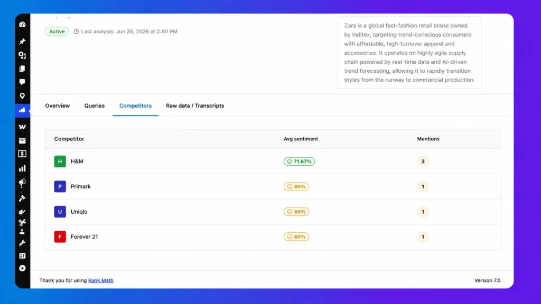Click the Last analysis Jun 25, 2026 timestamp

tap(129, 31)
